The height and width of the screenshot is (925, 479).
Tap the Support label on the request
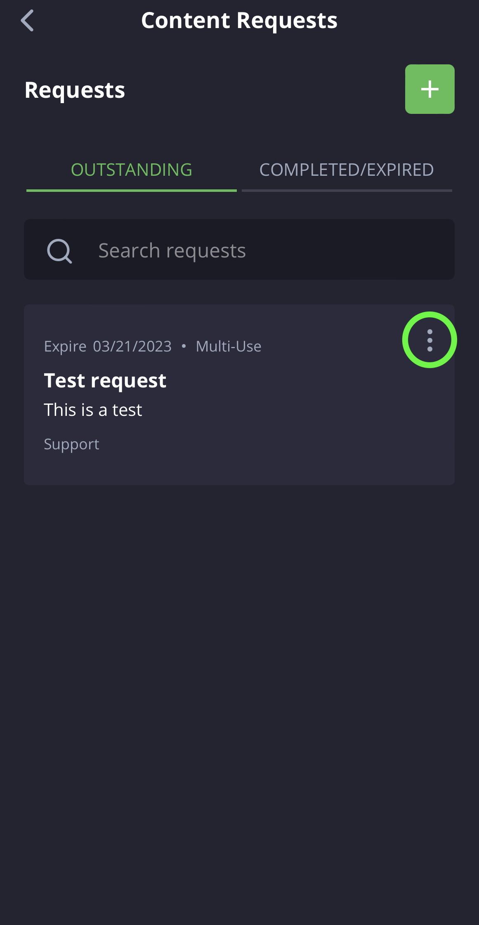coord(72,445)
